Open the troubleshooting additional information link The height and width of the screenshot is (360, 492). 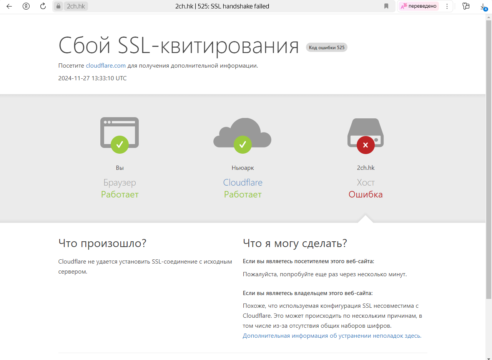tap(332, 336)
